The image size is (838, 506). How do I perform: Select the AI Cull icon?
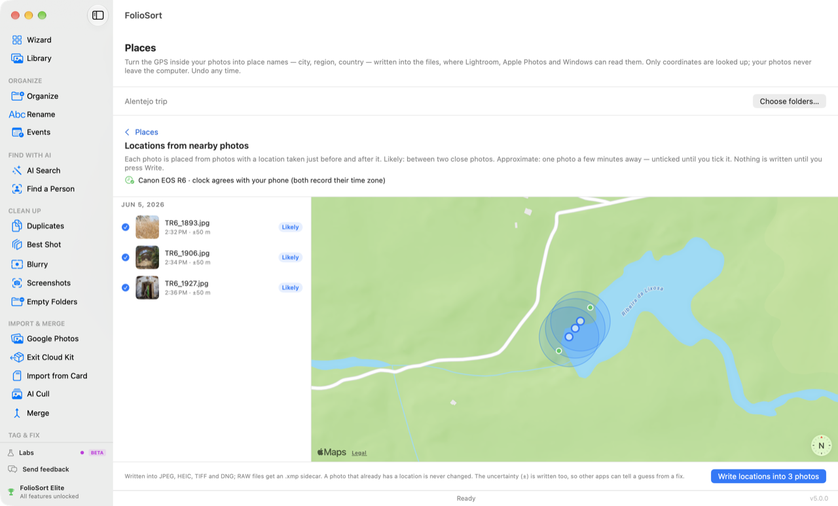[x=17, y=394]
